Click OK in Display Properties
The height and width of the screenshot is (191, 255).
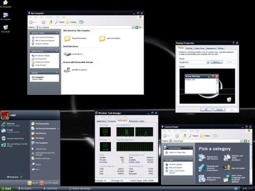[x=206, y=110]
